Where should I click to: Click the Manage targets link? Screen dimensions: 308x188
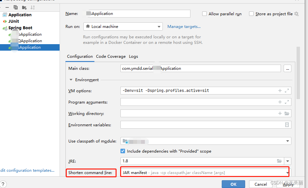coord(184,27)
